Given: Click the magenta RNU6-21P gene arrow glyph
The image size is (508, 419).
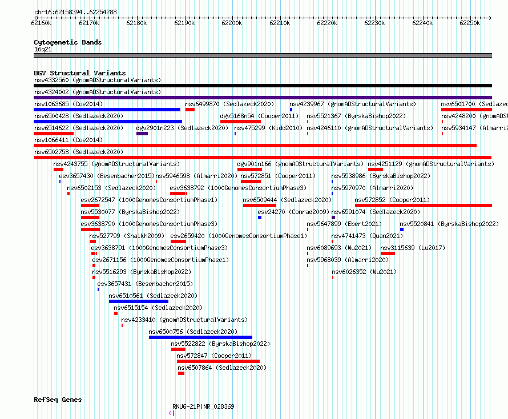Looking at the screenshot, I should 171,413.
